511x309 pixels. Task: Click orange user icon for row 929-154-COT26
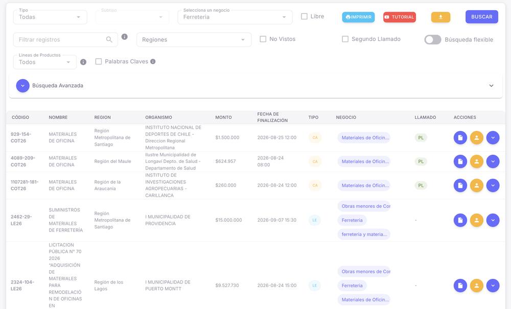pyautogui.click(x=476, y=138)
